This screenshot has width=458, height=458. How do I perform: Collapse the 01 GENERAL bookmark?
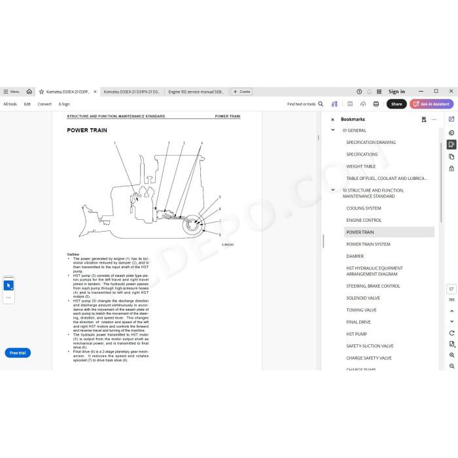coord(332,130)
